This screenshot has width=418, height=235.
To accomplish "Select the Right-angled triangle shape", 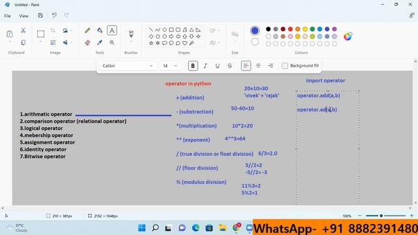I will [x=198, y=29].
